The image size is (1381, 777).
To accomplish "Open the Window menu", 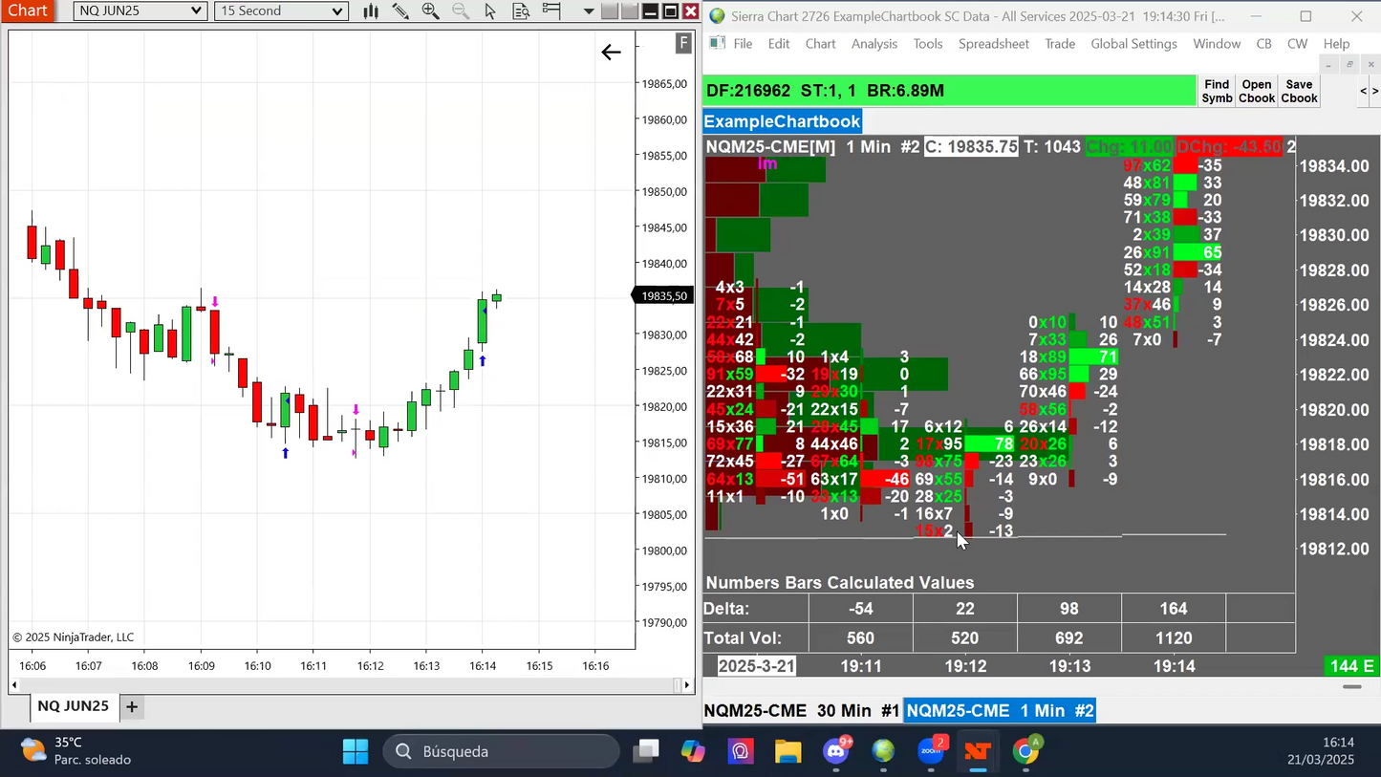I will tap(1217, 44).
